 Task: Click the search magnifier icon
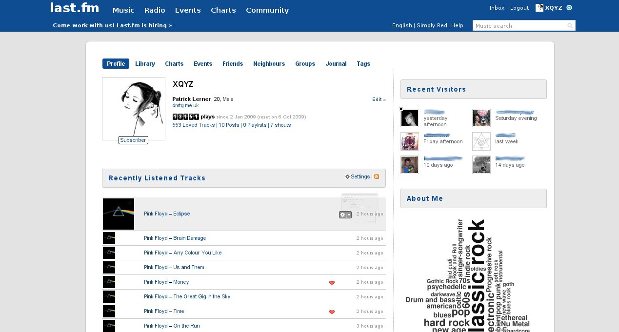click(570, 26)
